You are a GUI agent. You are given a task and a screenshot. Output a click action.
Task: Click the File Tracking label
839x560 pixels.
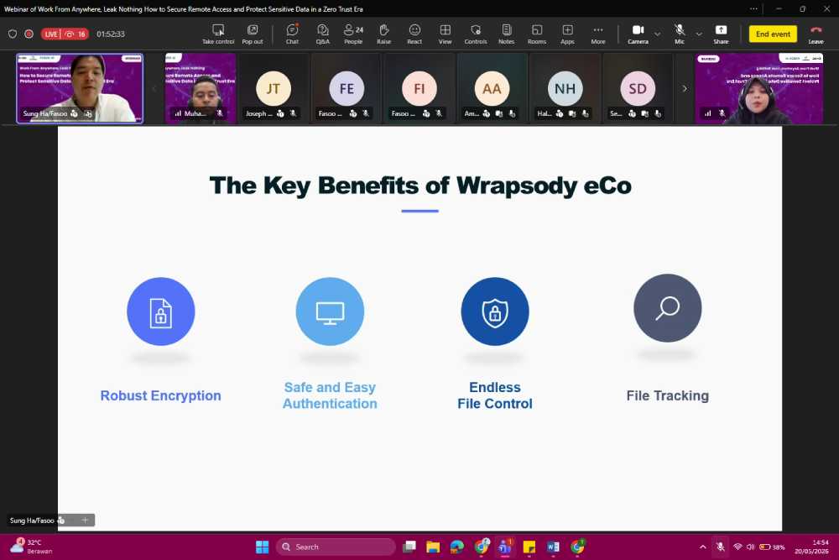(667, 395)
